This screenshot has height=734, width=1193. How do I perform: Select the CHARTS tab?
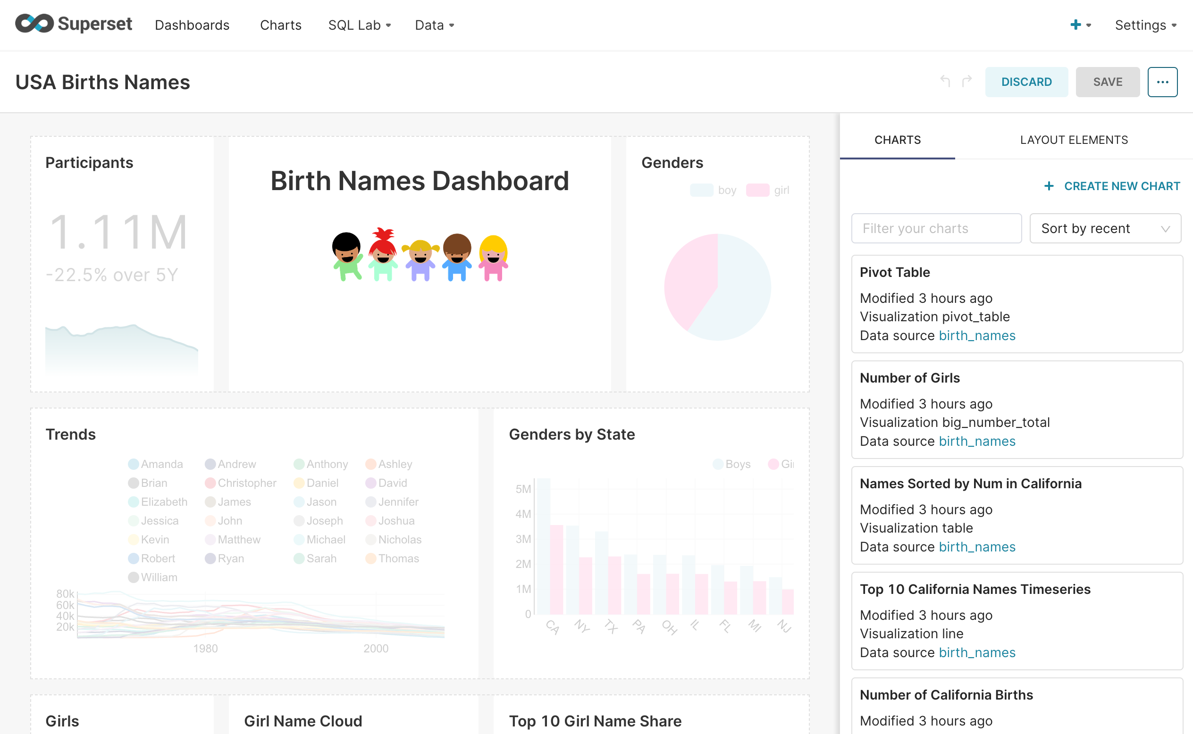click(897, 140)
